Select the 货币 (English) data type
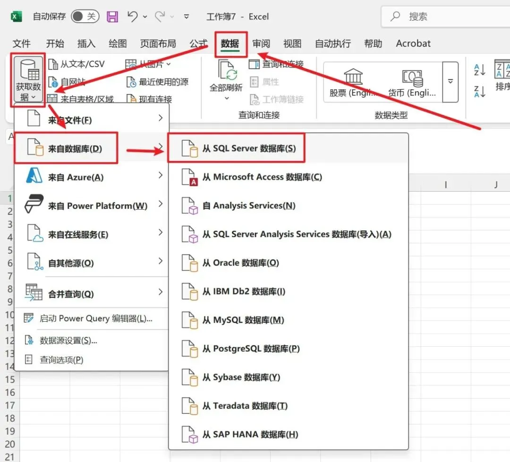 412,83
